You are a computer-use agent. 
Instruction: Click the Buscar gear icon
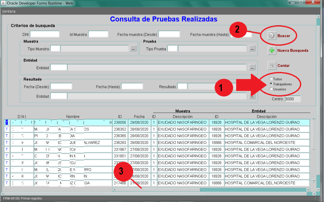tap(271, 36)
